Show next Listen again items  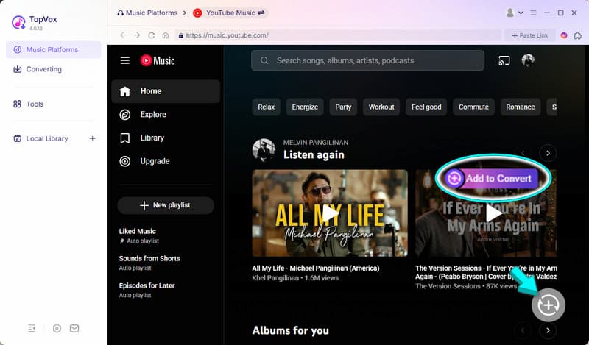(548, 153)
